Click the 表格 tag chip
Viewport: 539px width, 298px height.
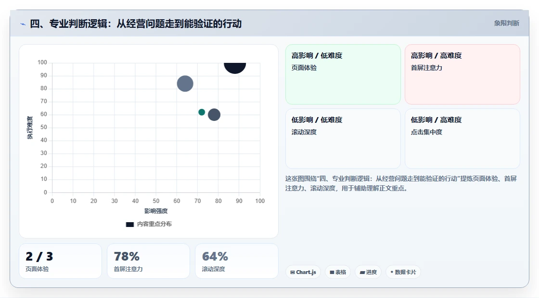click(338, 272)
